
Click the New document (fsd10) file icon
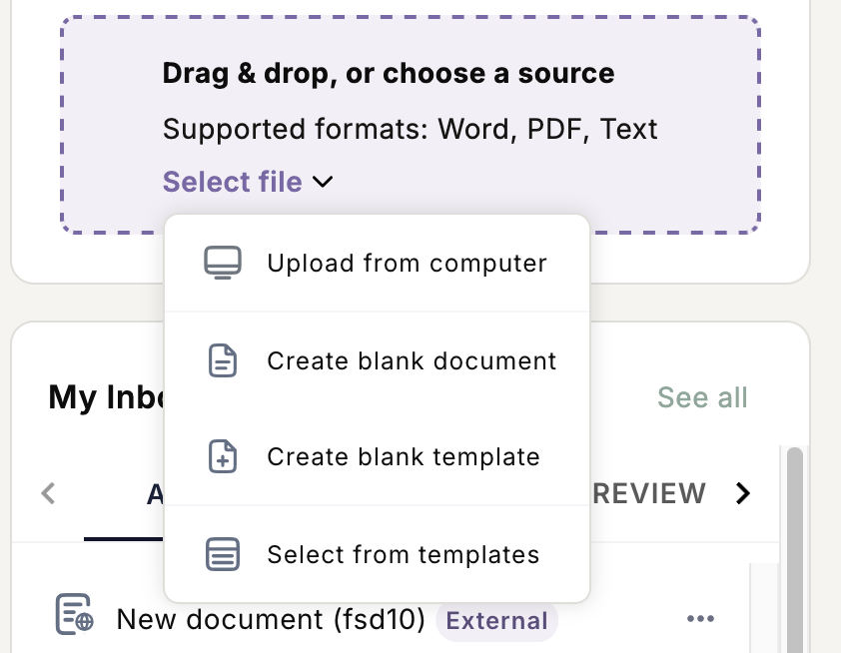point(75,614)
